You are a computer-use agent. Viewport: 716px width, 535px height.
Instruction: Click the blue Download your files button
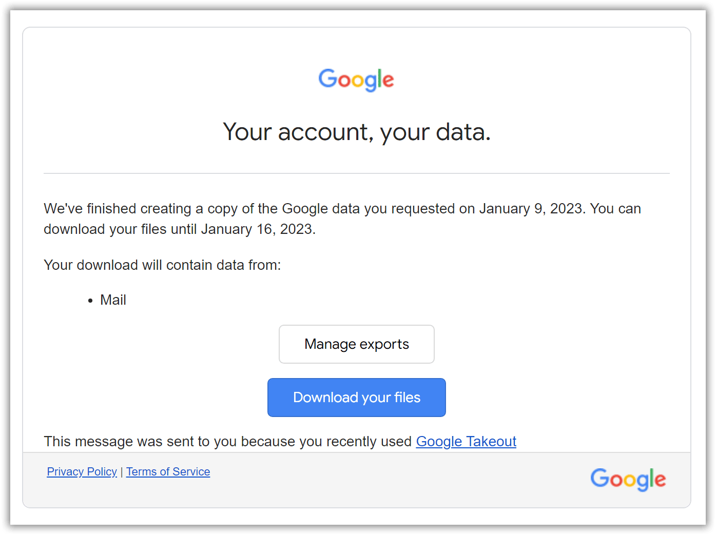357,398
